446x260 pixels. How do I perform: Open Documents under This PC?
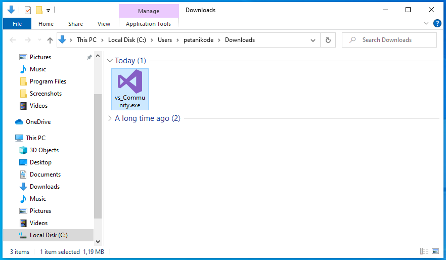click(x=45, y=175)
